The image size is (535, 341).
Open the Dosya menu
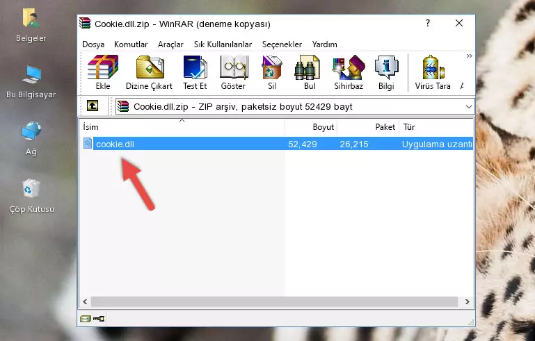click(x=93, y=44)
